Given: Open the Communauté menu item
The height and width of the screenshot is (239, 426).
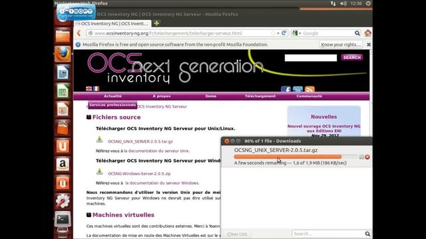Looking at the screenshot, I should pyautogui.click(x=309, y=96).
